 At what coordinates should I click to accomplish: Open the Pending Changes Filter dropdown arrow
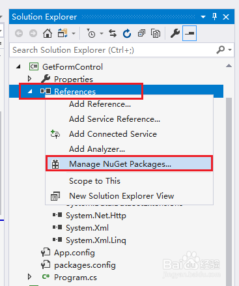(102, 33)
